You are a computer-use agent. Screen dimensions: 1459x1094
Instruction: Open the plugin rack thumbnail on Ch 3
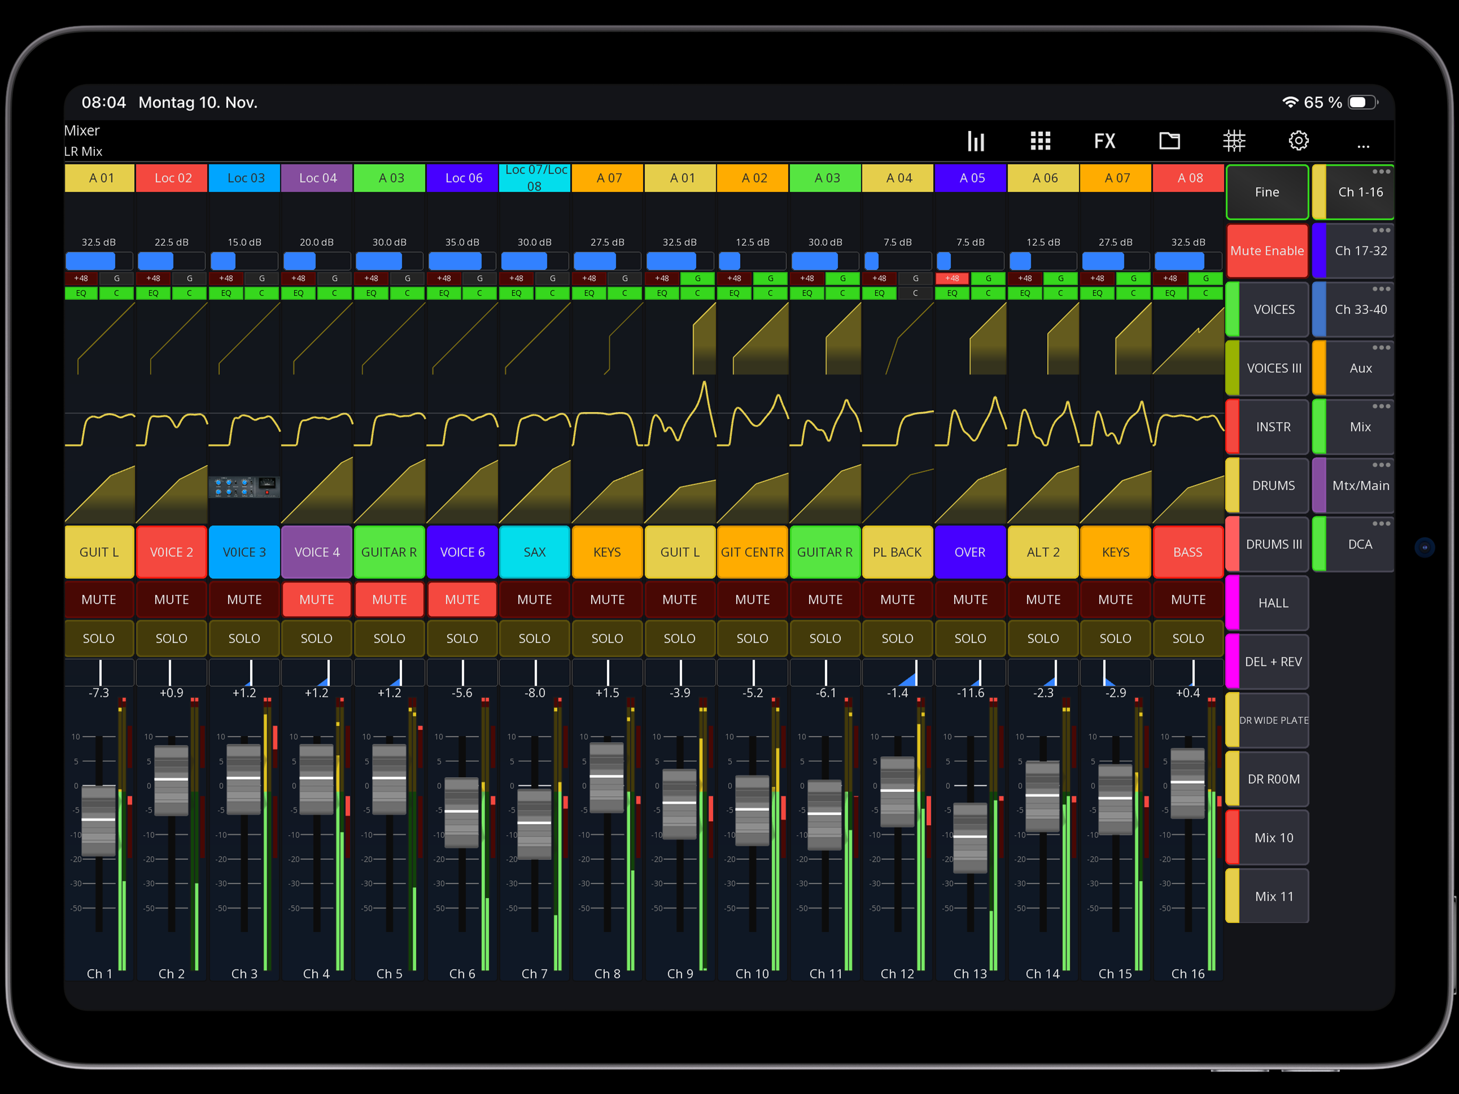pos(245,487)
